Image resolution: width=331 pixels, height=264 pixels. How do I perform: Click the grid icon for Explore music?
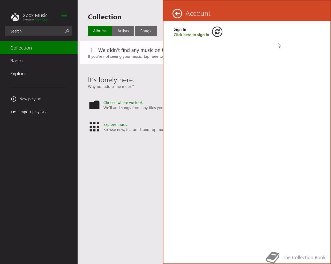[94, 127]
